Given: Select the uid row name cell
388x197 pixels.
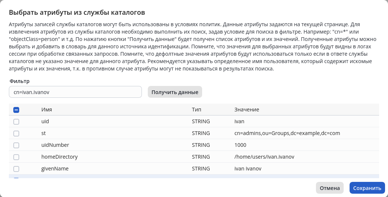Looking at the screenshot, I should (x=45, y=121).
